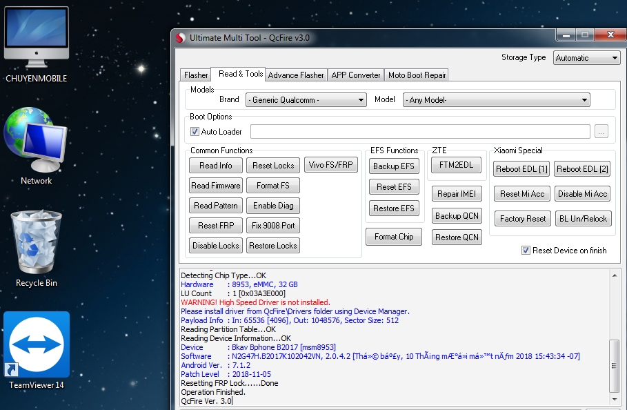Click the 'Reading Partition Table...OK' log line
Screen dimensions: 627x410
click(x=228, y=329)
